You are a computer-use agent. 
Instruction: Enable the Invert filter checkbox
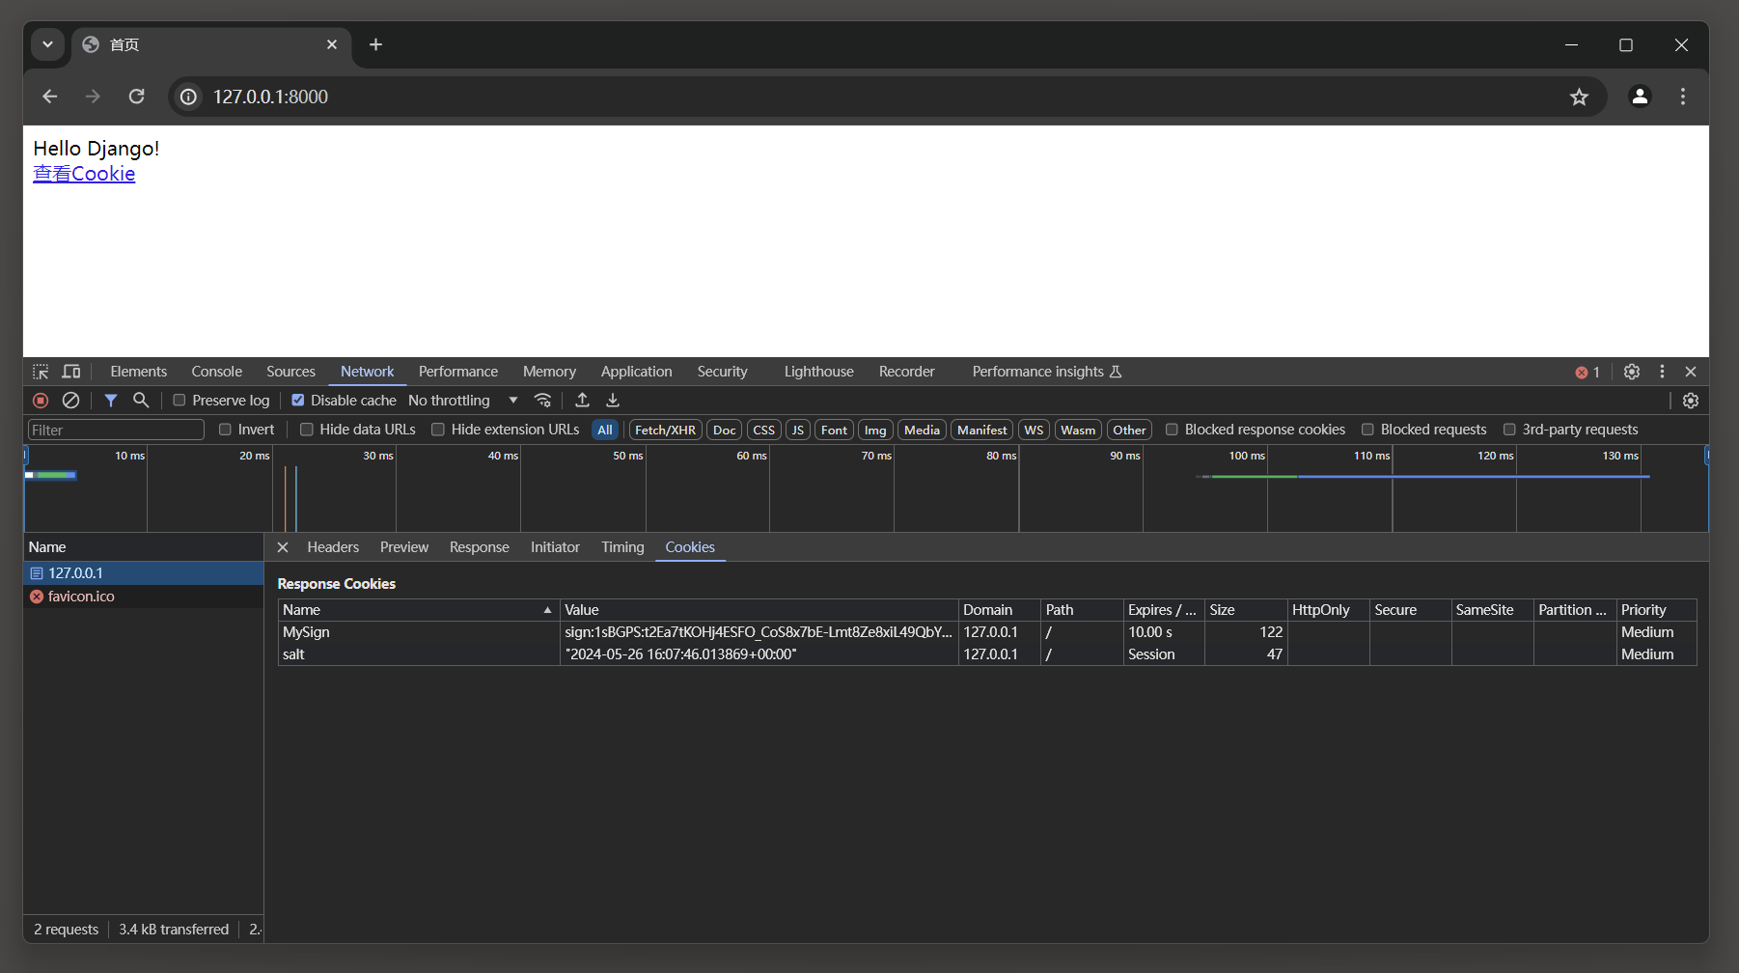click(225, 430)
